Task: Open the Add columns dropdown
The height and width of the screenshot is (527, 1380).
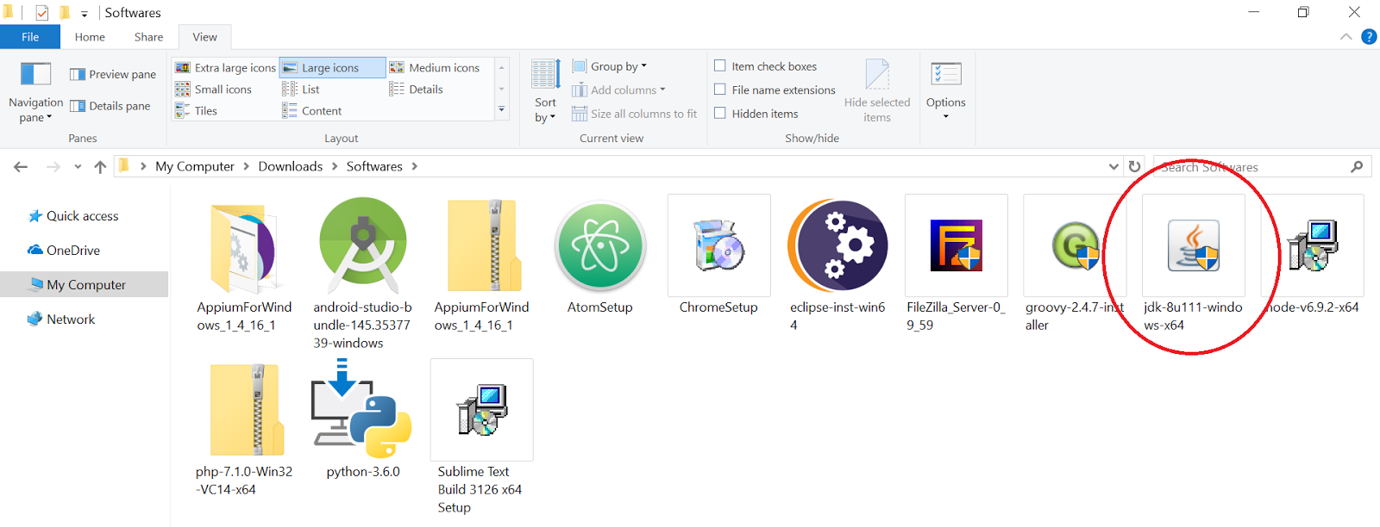Action: pos(618,90)
